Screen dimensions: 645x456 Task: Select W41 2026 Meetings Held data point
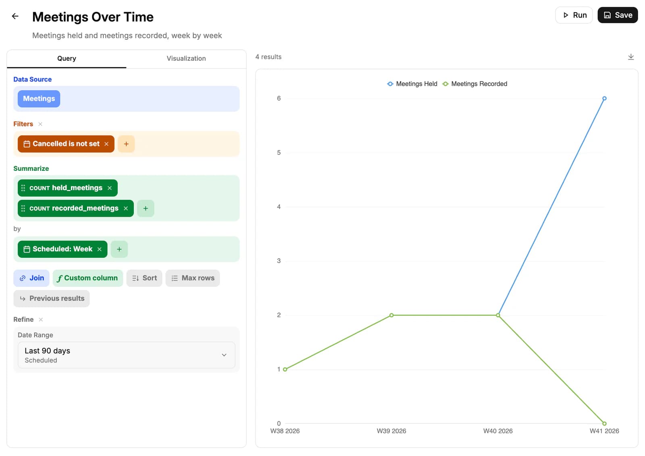point(604,98)
